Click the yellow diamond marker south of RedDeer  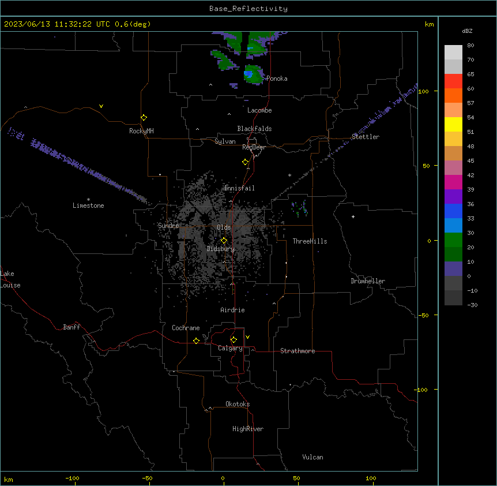tap(246, 162)
